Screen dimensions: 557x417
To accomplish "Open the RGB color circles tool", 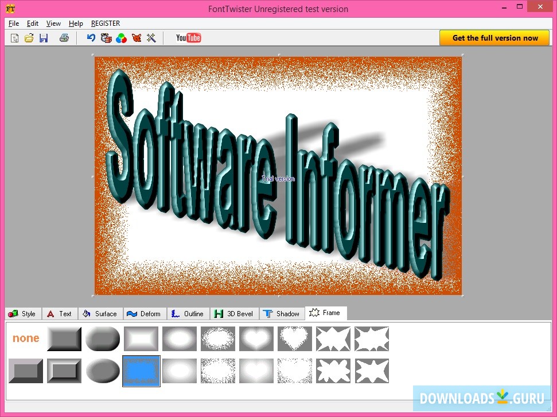I will [x=121, y=38].
